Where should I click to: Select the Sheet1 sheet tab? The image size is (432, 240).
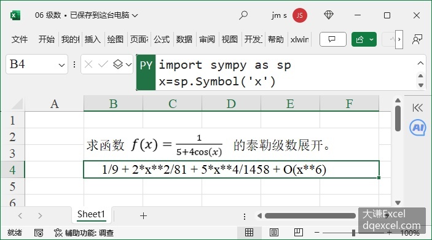pos(91,214)
